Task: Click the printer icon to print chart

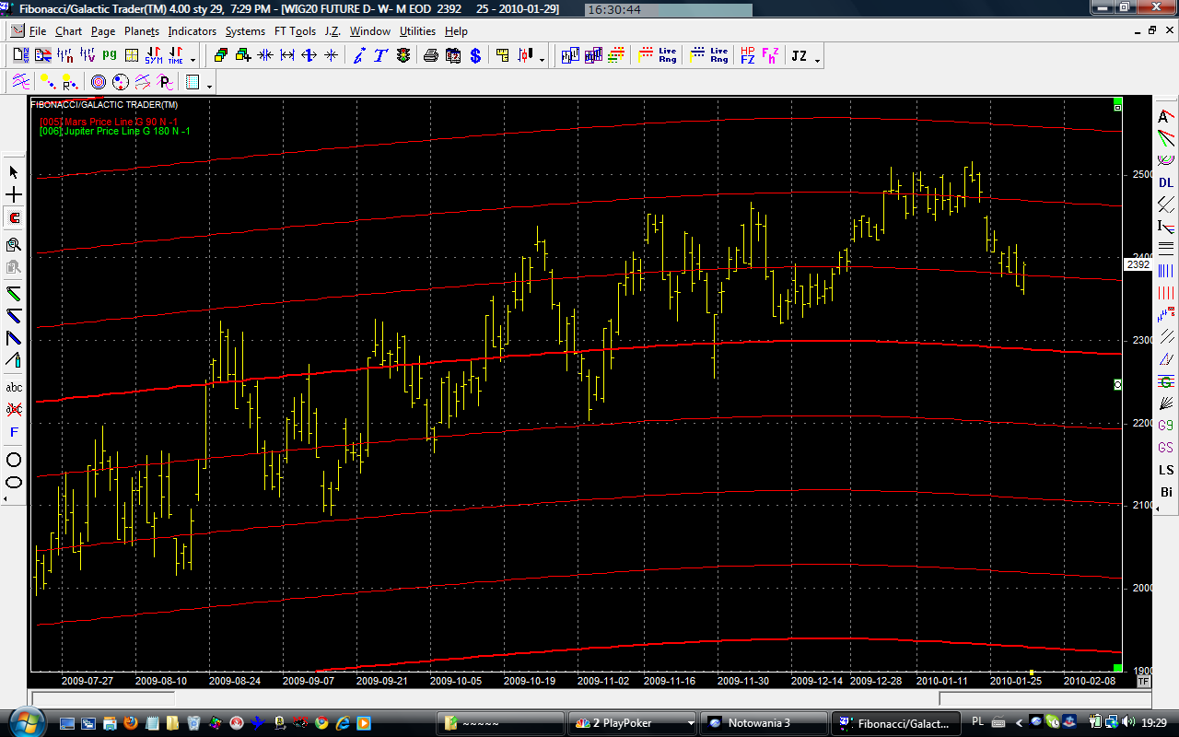Action: (x=430, y=55)
